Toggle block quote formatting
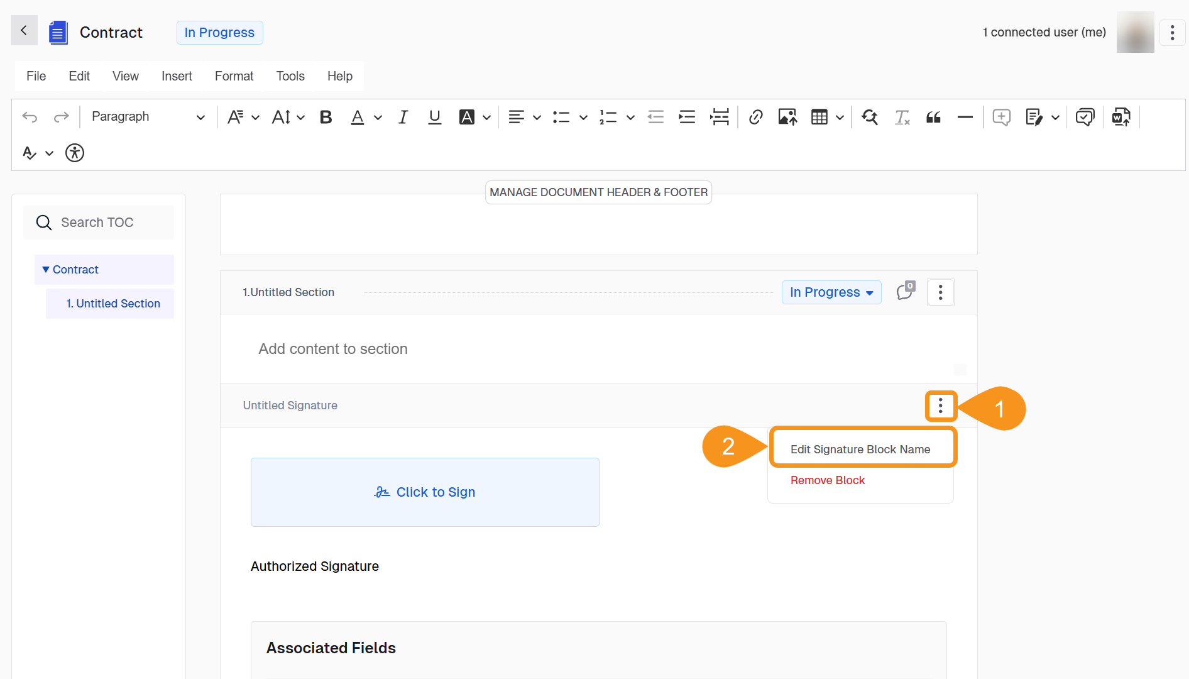 click(x=933, y=117)
